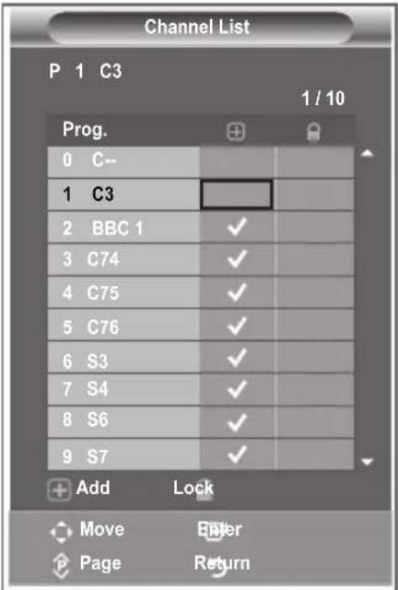398x590 pixels.
Task: Click the scroll down arrow of channel list
Action: pos(368,461)
